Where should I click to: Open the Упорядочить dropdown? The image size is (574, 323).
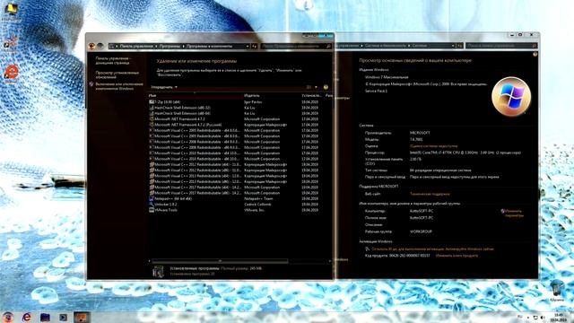click(x=164, y=87)
